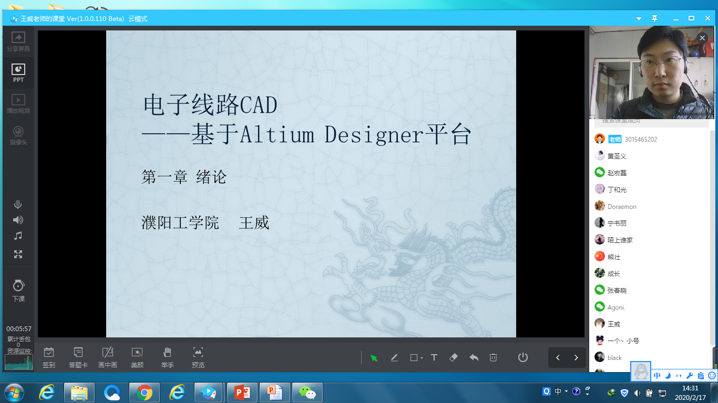Viewport: 718px width, 403px height.
Task: Open the 分享屏幕 share screen option
Action: coord(18,42)
